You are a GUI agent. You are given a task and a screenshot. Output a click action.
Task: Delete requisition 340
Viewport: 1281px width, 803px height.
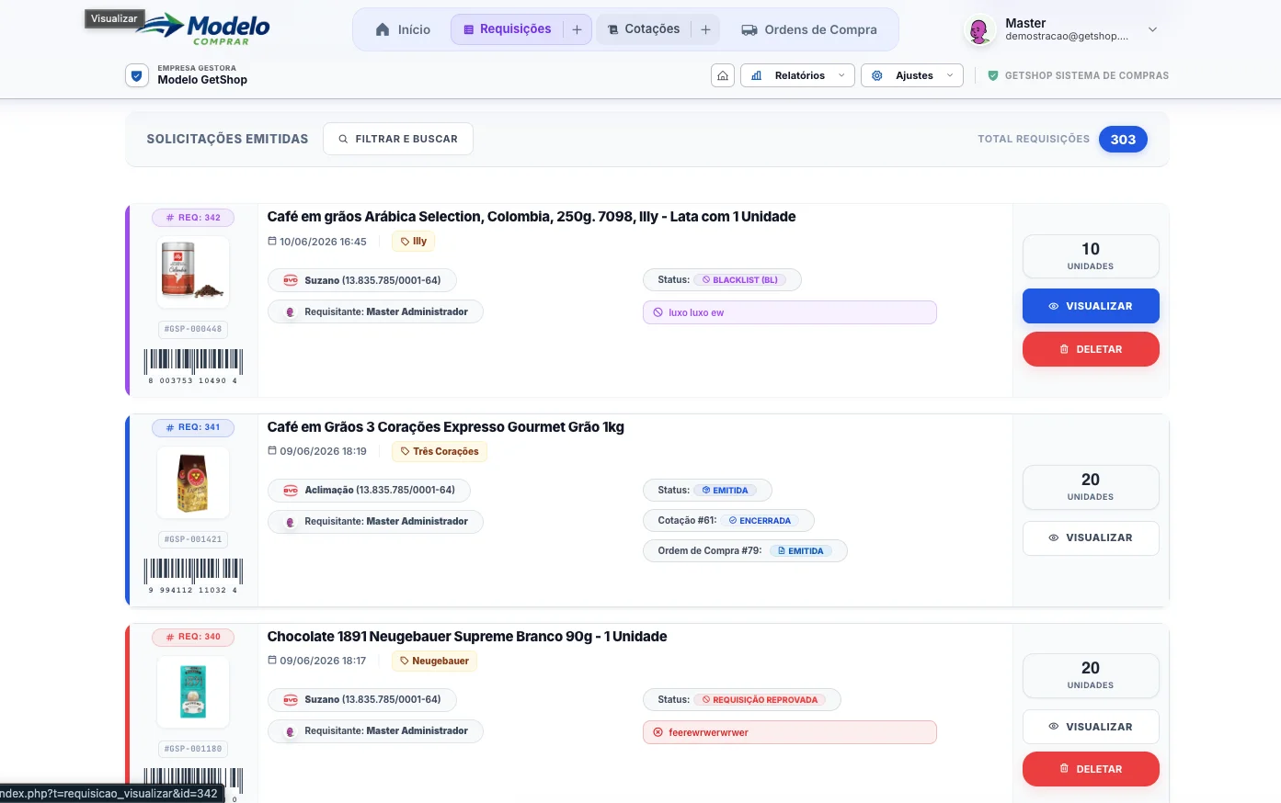click(x=1091, y=769)
